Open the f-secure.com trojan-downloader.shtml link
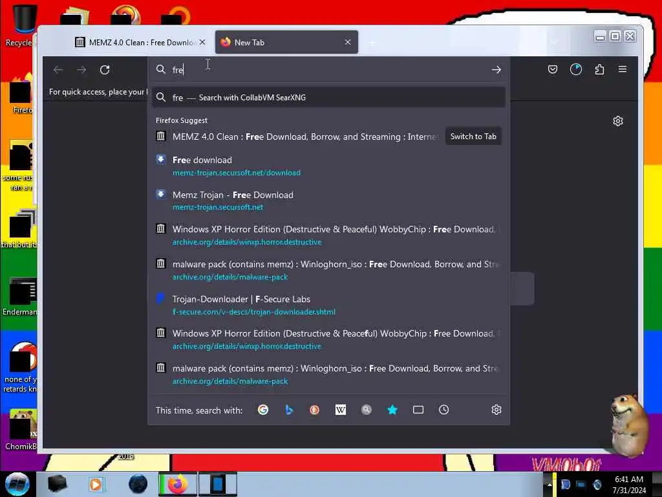The height and width of the screenshot is (497, 662). [253, 312]
